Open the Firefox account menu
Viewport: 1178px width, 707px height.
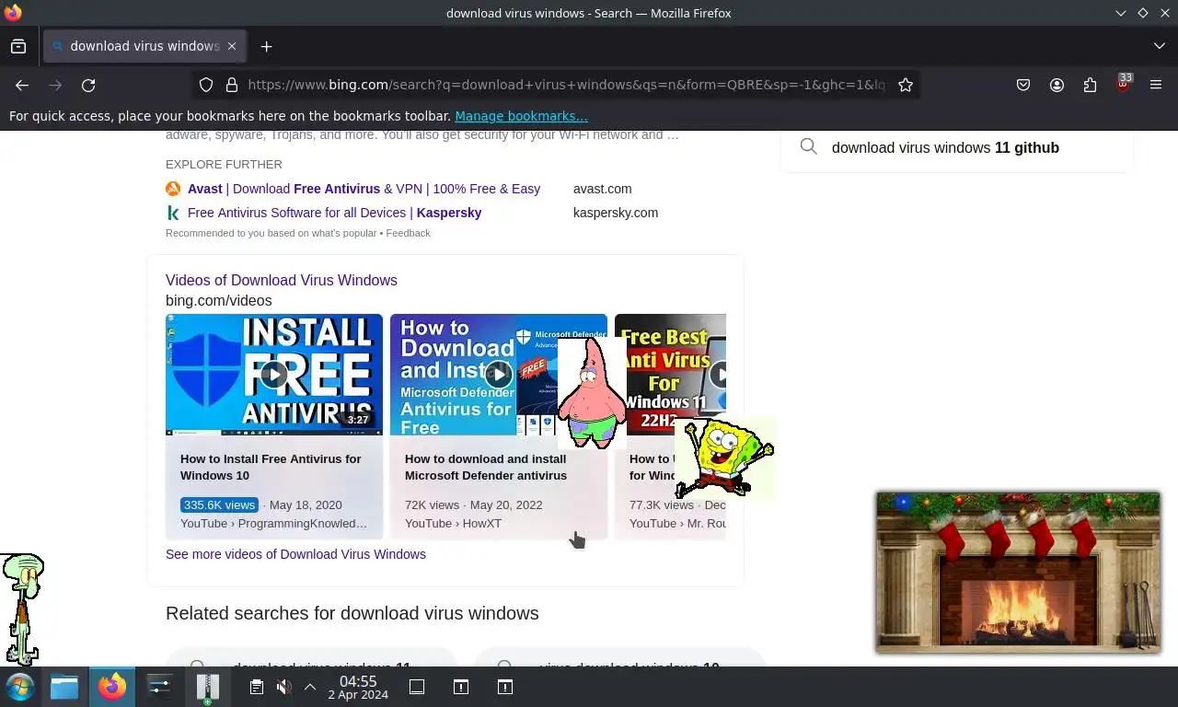(x=1057, y=85)
